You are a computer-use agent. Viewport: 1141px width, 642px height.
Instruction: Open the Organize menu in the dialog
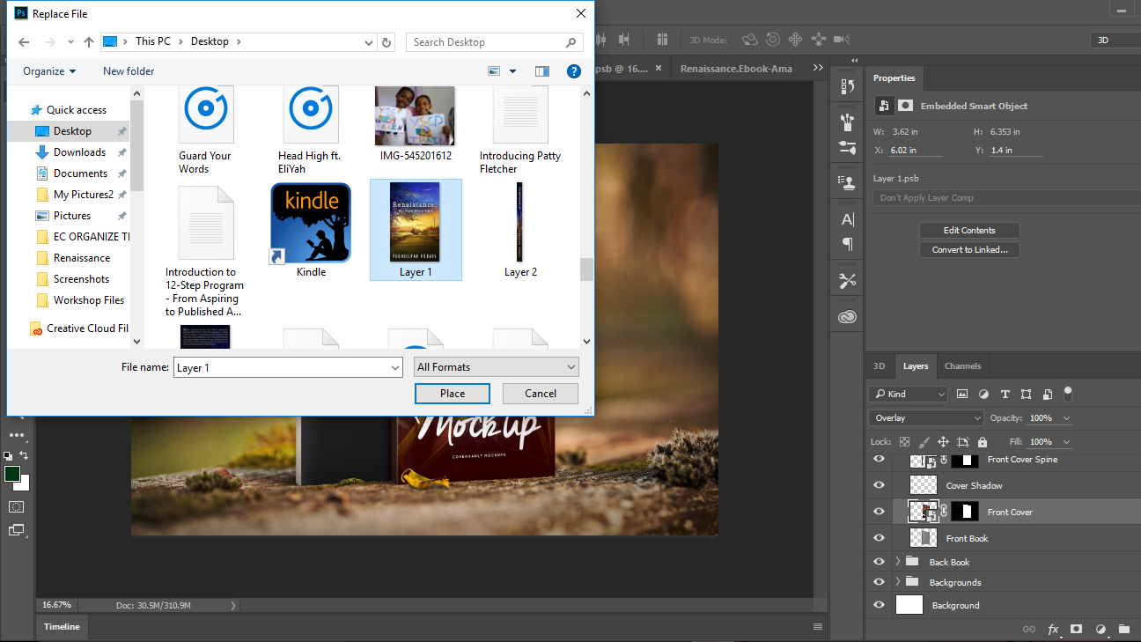point(49,71)
